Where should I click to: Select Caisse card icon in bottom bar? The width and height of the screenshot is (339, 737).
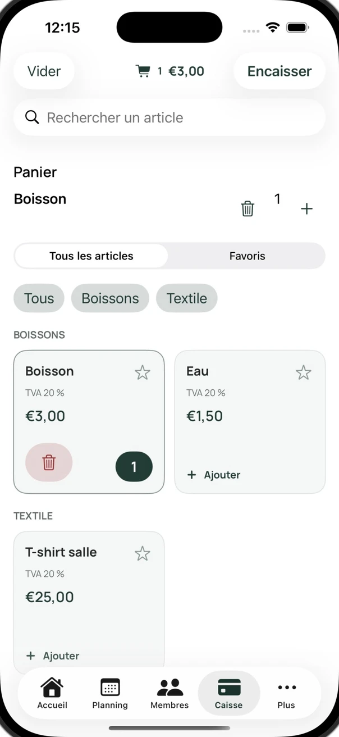click(229, 688)
